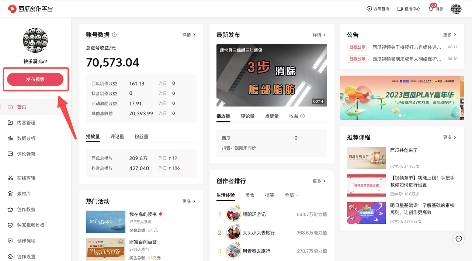
Task: Click the 我在岛屿读书 activity thumbnail
Action: [x=105, y=222]
